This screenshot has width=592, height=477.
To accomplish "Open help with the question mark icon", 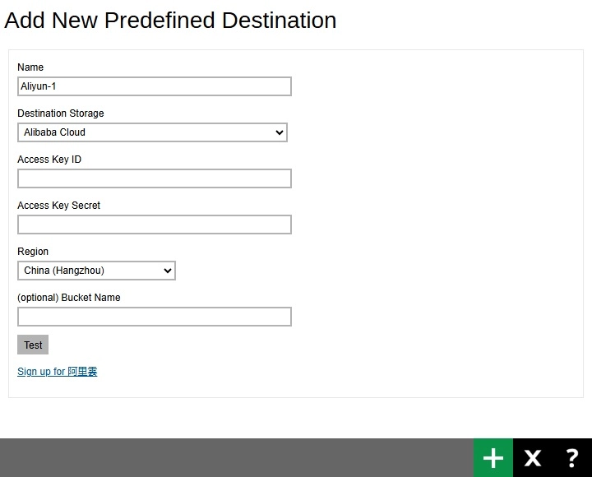I will coord(572,458).
